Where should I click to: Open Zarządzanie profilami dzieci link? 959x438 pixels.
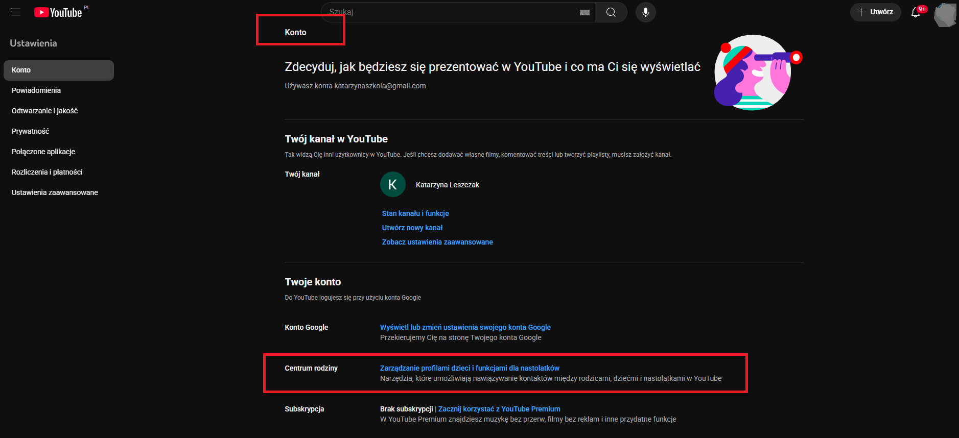click(x=470, y=368)
